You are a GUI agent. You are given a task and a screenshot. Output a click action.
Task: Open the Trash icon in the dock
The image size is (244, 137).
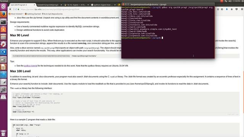(x=3, y=133)
